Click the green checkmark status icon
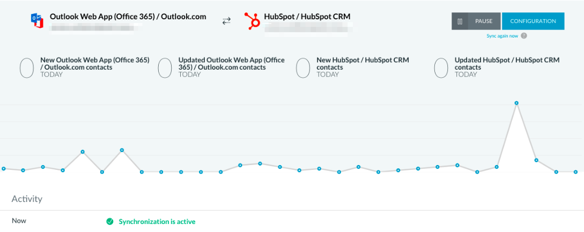The width and height of the screenshot is (584, 232). (109, 222)
